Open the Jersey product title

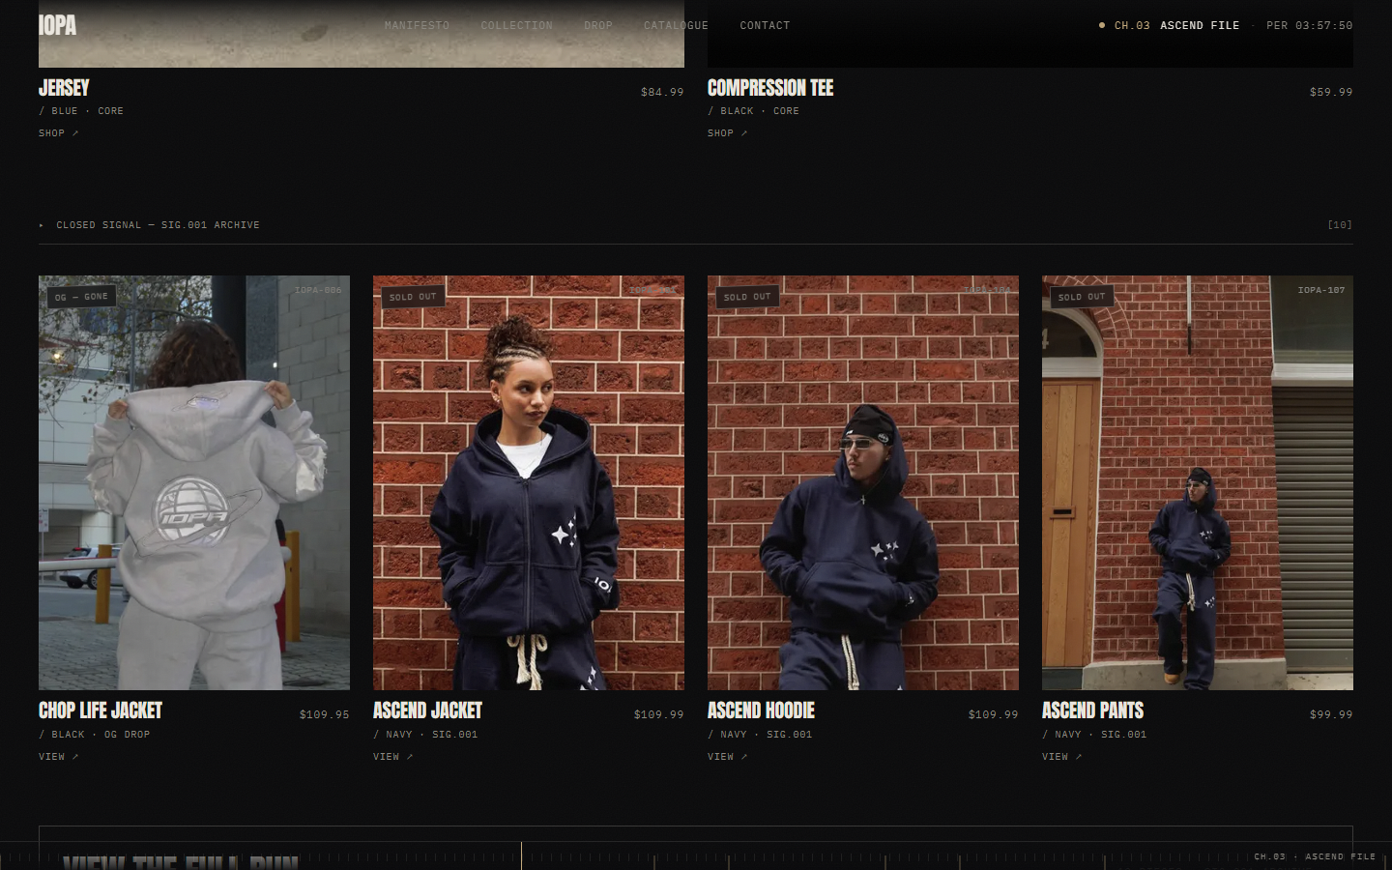tap(64, 88)
